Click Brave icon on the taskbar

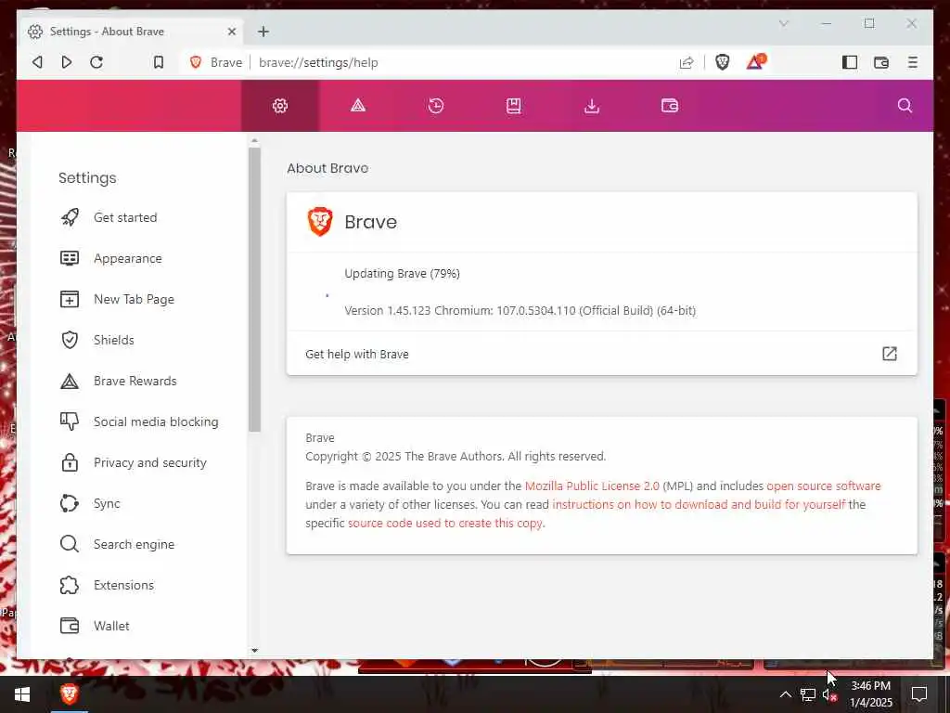pyautogui.click(x=69, y=694)
